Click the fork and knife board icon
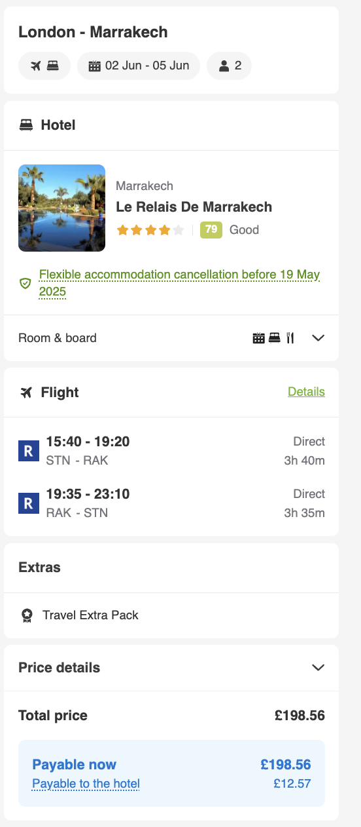Screen dimensions: 361x827 (290, 338)
